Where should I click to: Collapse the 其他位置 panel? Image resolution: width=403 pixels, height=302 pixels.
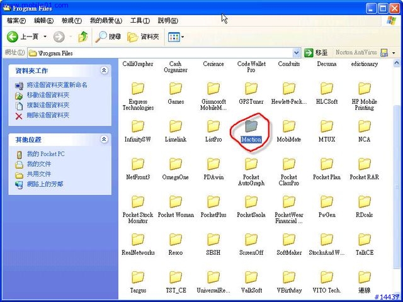pos(104,139)
